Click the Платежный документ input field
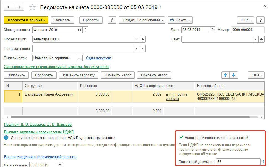269x167 pixels. point(238,162)
